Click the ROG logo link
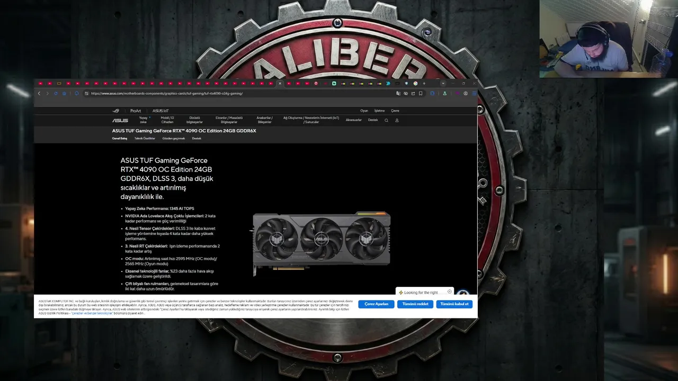This screenshot has height=381, width=678. tap(116, 111)
